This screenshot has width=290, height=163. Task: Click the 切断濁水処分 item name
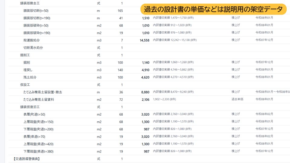click(33, 47)
